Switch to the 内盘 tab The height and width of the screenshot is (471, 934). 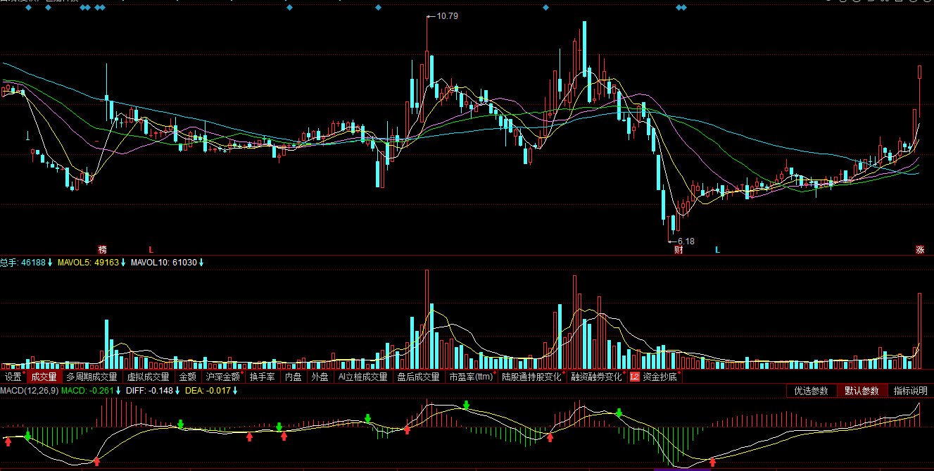coord(293,377)
